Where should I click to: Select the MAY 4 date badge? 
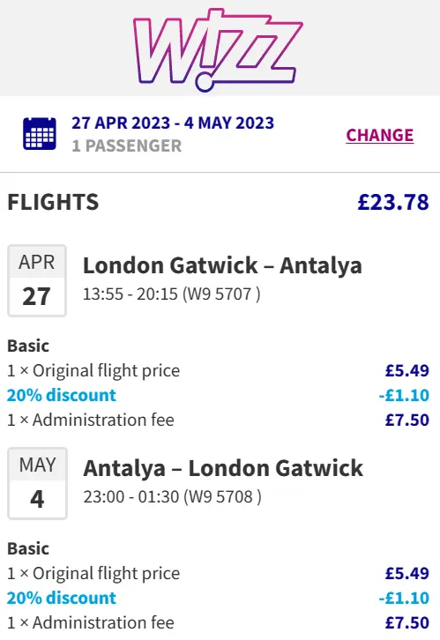(x=37, y=483)
